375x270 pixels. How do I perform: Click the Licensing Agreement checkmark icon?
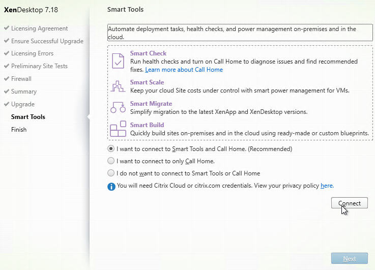coord(7,28)
